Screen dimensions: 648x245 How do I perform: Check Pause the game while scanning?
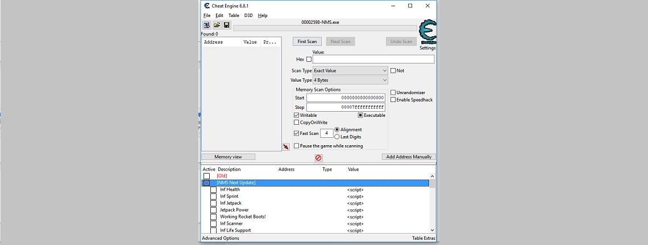point(296,146)
